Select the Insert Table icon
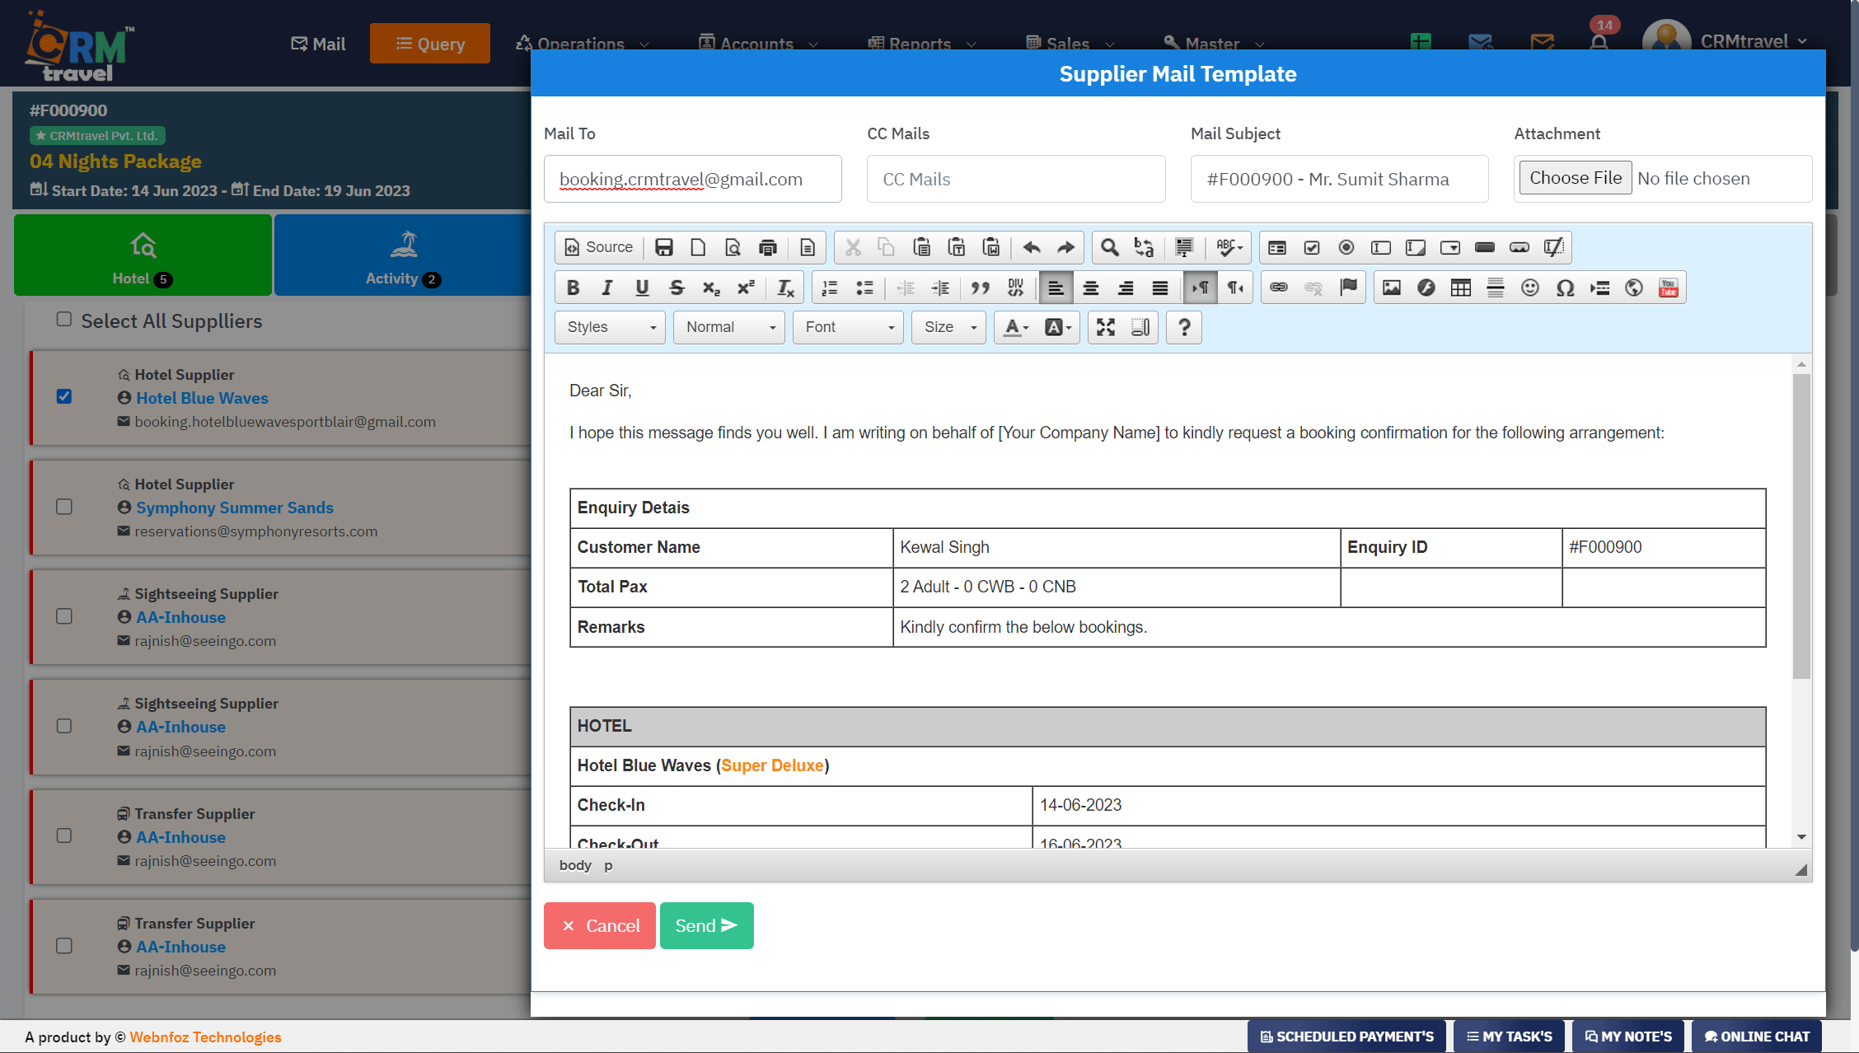 tap(1460, 288)
